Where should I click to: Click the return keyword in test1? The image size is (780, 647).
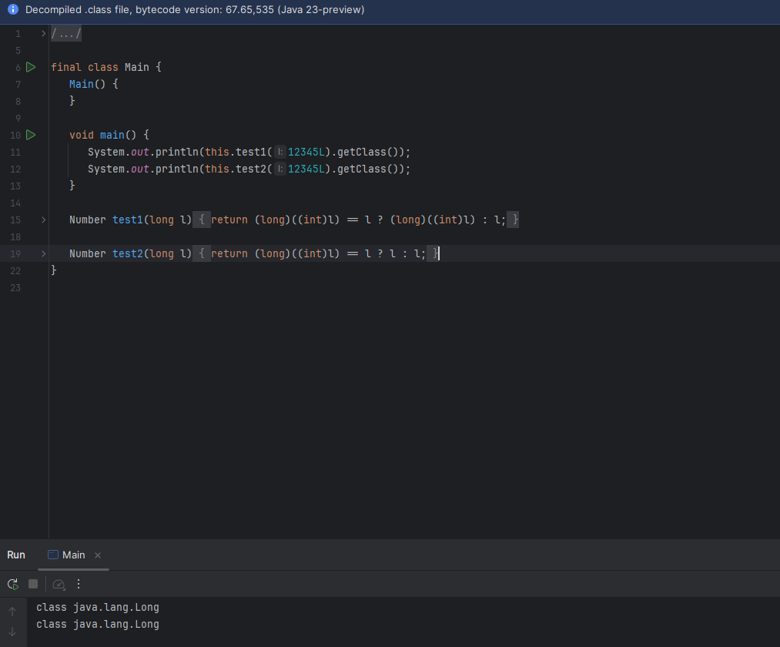pos(229,220)
